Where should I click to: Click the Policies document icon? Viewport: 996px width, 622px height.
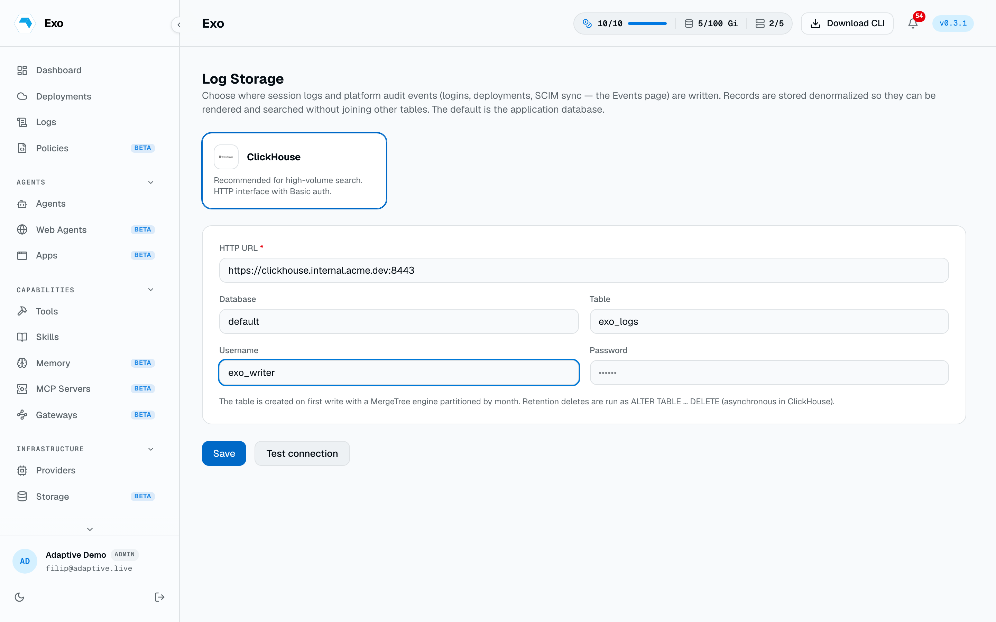pos(22,148)
